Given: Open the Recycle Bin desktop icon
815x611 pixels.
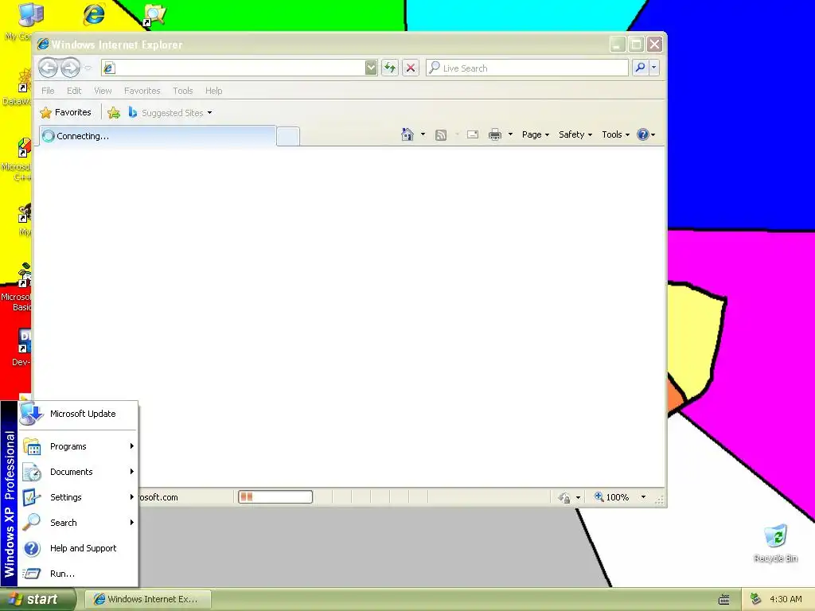Looking at the screenshot, I should pos(775,536).
